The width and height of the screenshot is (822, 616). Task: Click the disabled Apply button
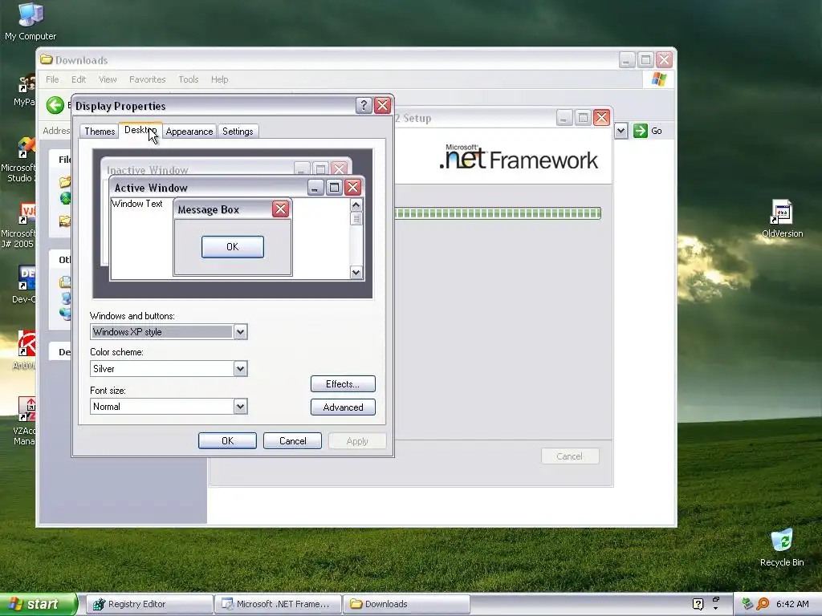[357, 441]
